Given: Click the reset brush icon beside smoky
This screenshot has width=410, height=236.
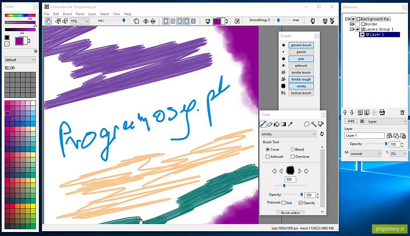Looking at the screenshot, I should 322,134.
